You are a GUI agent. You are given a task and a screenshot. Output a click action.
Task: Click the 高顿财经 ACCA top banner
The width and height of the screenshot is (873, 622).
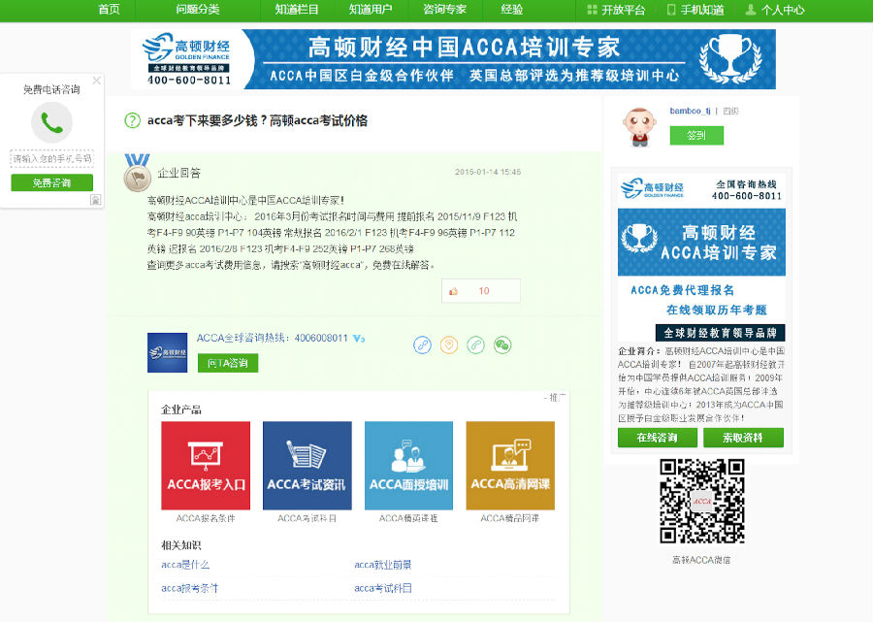pos(453,59)
